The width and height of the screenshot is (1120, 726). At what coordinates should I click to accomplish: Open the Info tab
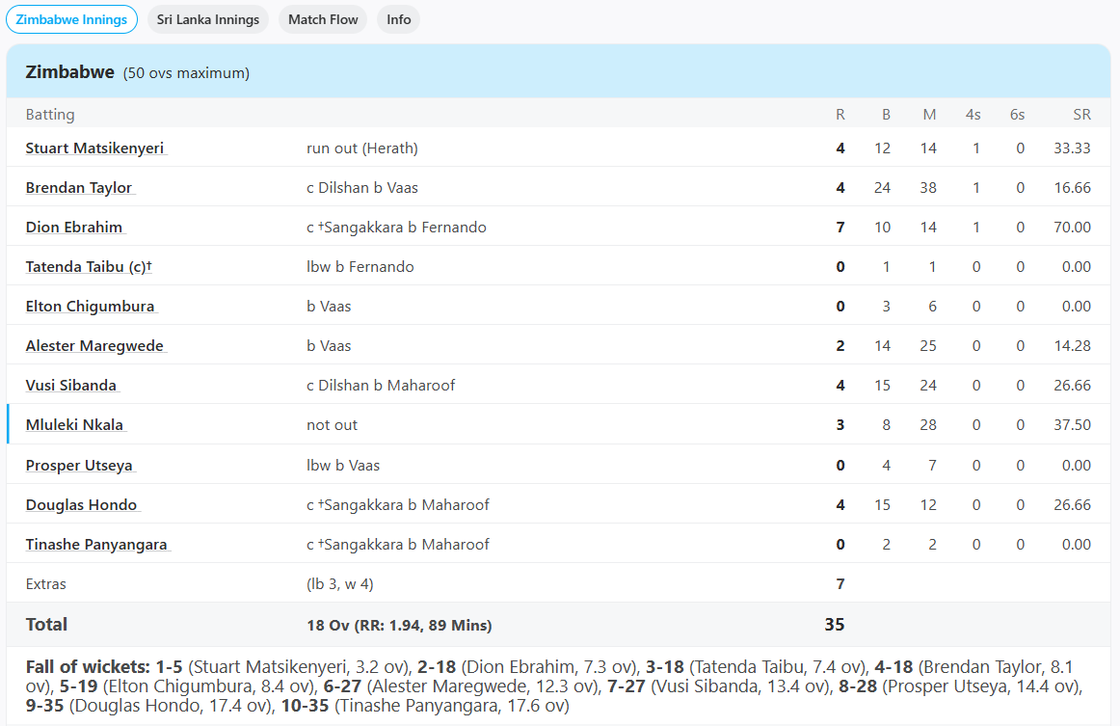click(x=398, y=19)
